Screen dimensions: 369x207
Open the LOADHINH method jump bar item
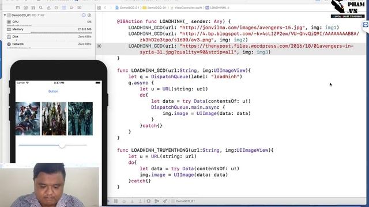(217, 7)
